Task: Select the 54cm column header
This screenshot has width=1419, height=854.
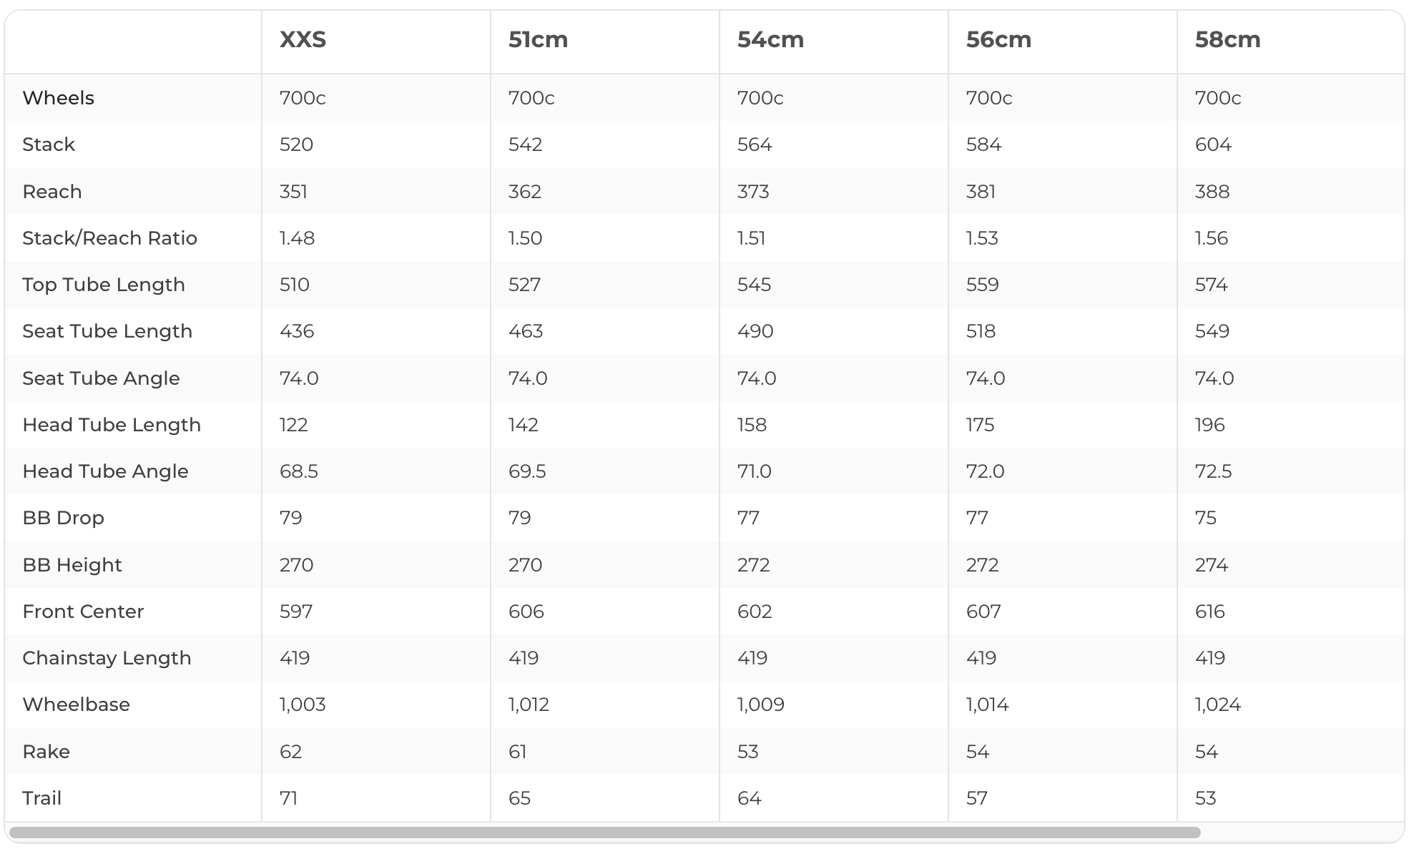Action: 770,39
